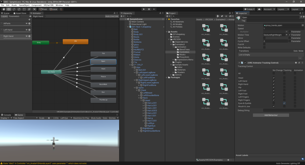This screenshot has height=165, width=305.
Task: Expand the Packages folder in Project
Action: [x=167, y=77]
